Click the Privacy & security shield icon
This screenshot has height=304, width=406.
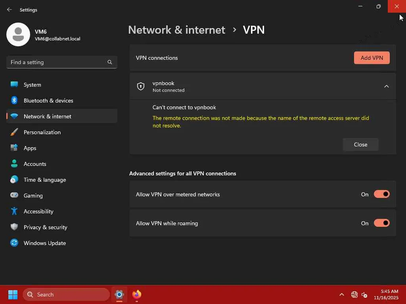(x=14, y=227)
